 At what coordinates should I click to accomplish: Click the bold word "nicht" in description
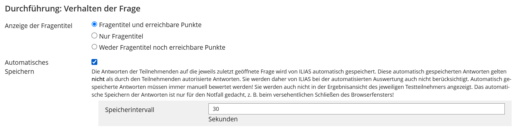[98, 79]
